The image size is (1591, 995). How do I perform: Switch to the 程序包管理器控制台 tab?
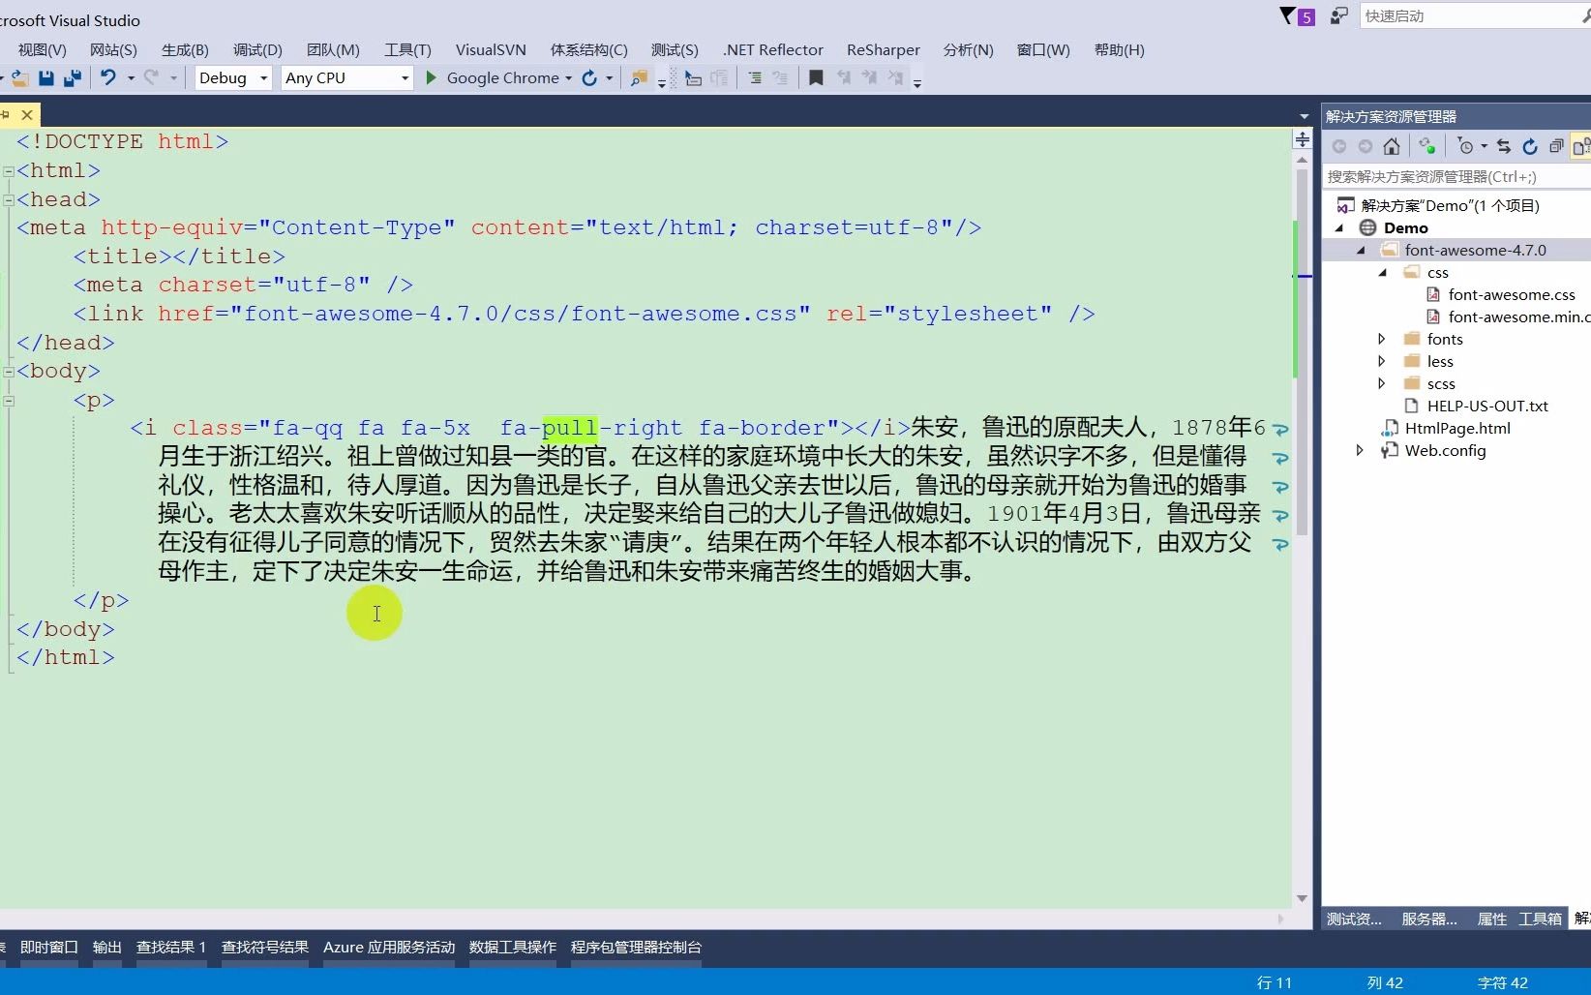point(636,948)
